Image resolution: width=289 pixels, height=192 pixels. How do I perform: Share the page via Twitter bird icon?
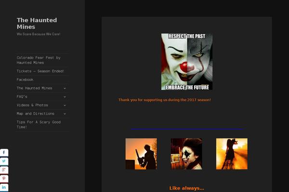(4, 161)
